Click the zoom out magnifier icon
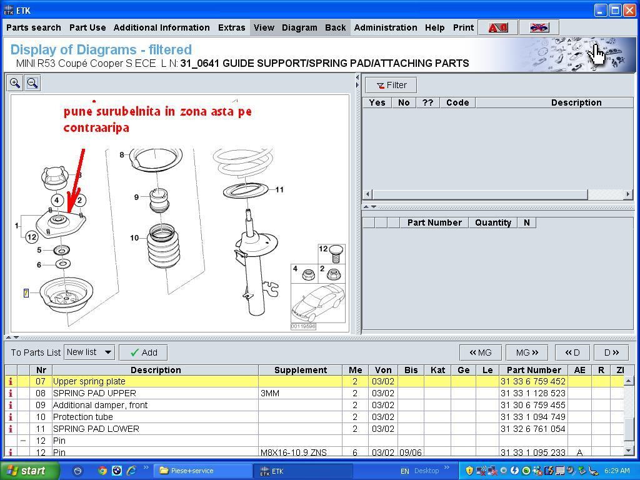The height and width of the screenshot is (480, 640). pyautogui.click(x=32, y=83)
